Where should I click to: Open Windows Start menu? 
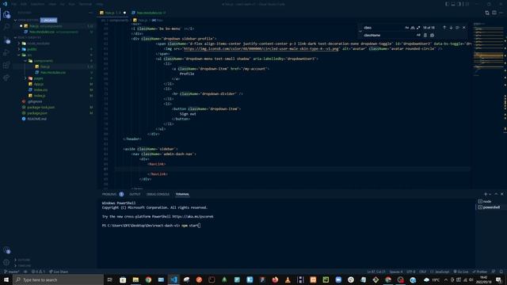[x=6, y=279]
